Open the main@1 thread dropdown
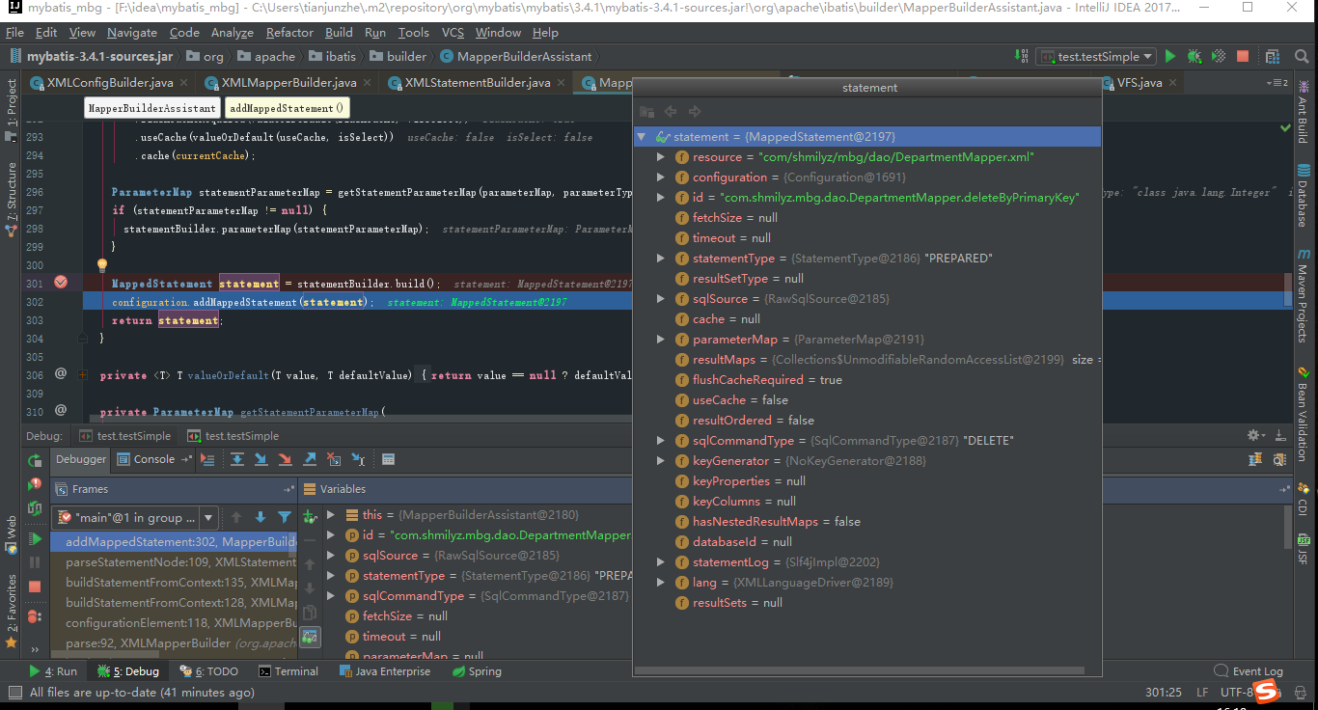 pos(207,518)
